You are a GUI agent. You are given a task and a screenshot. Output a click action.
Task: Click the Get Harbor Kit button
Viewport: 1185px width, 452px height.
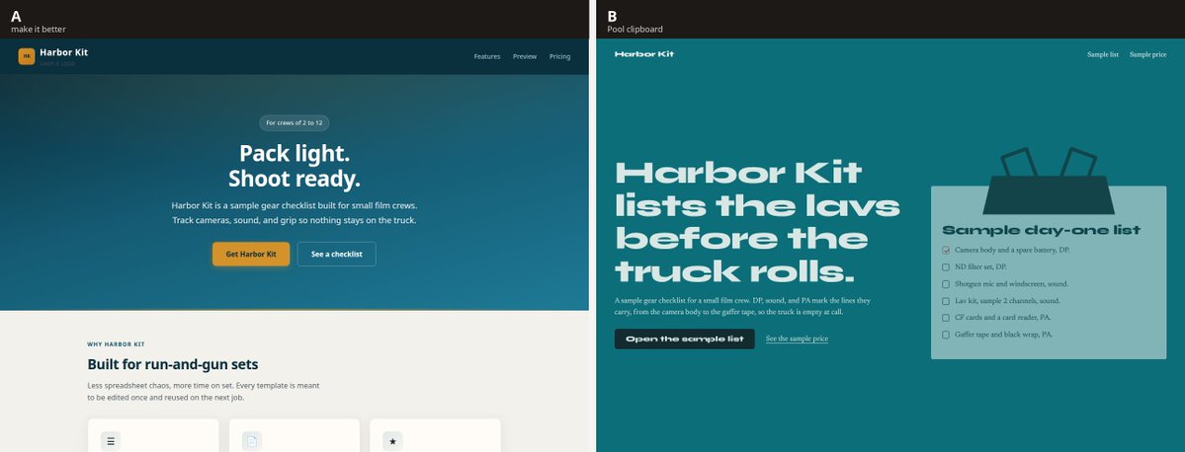(x=251, y=255)
